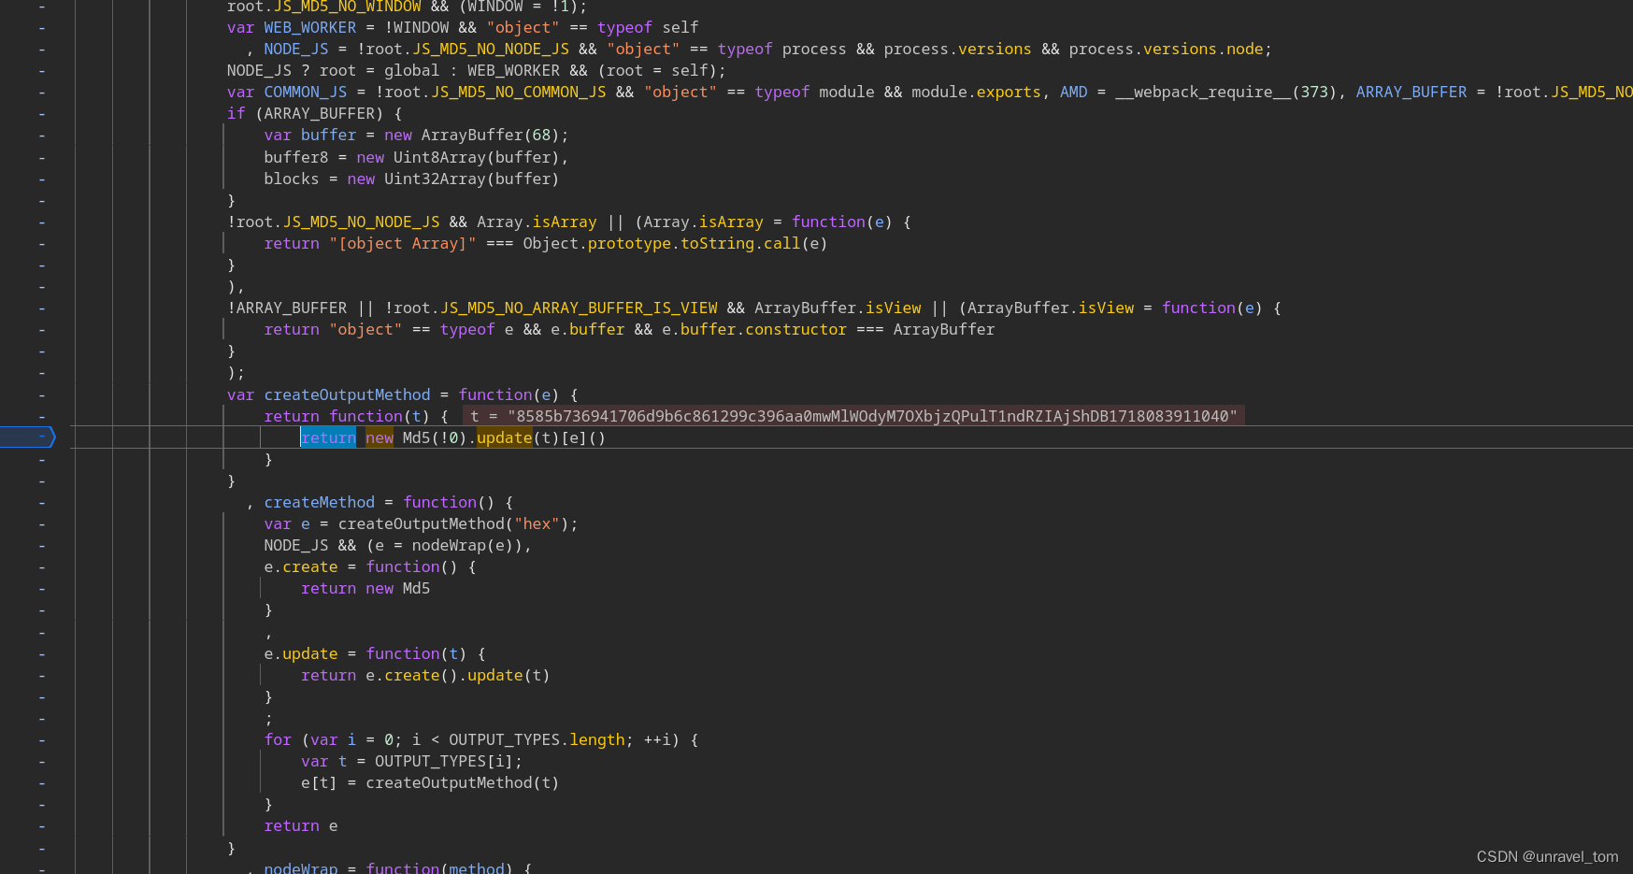The height and width of the screenshot is (874, 1633).
Task: Click the highlighted 'new' keyword before Md5(!0)
Action: [380, 437]
